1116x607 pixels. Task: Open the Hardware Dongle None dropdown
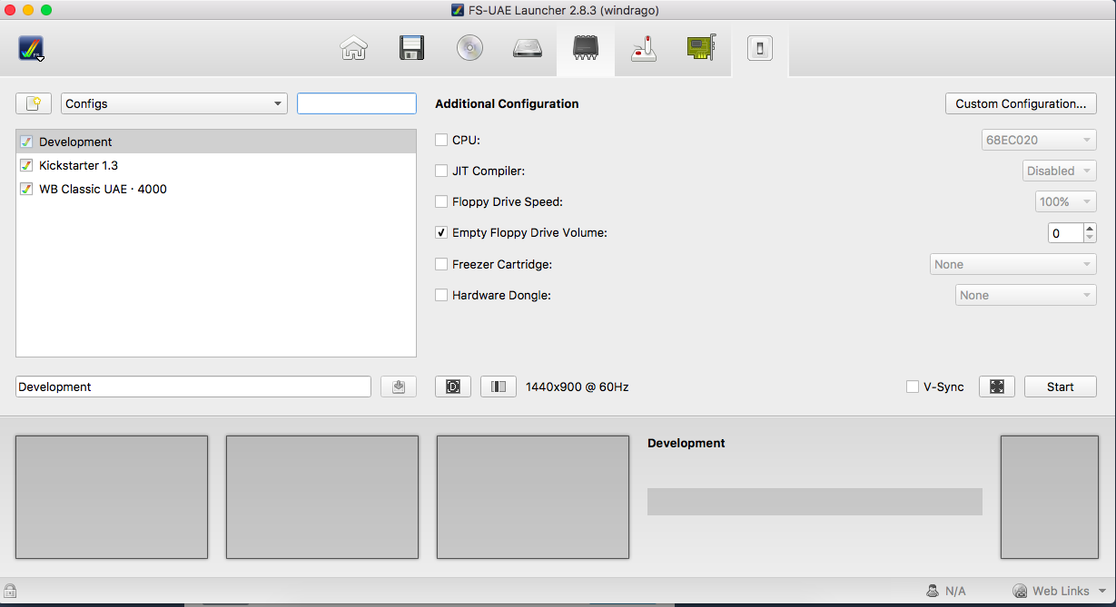point(1026,295)
